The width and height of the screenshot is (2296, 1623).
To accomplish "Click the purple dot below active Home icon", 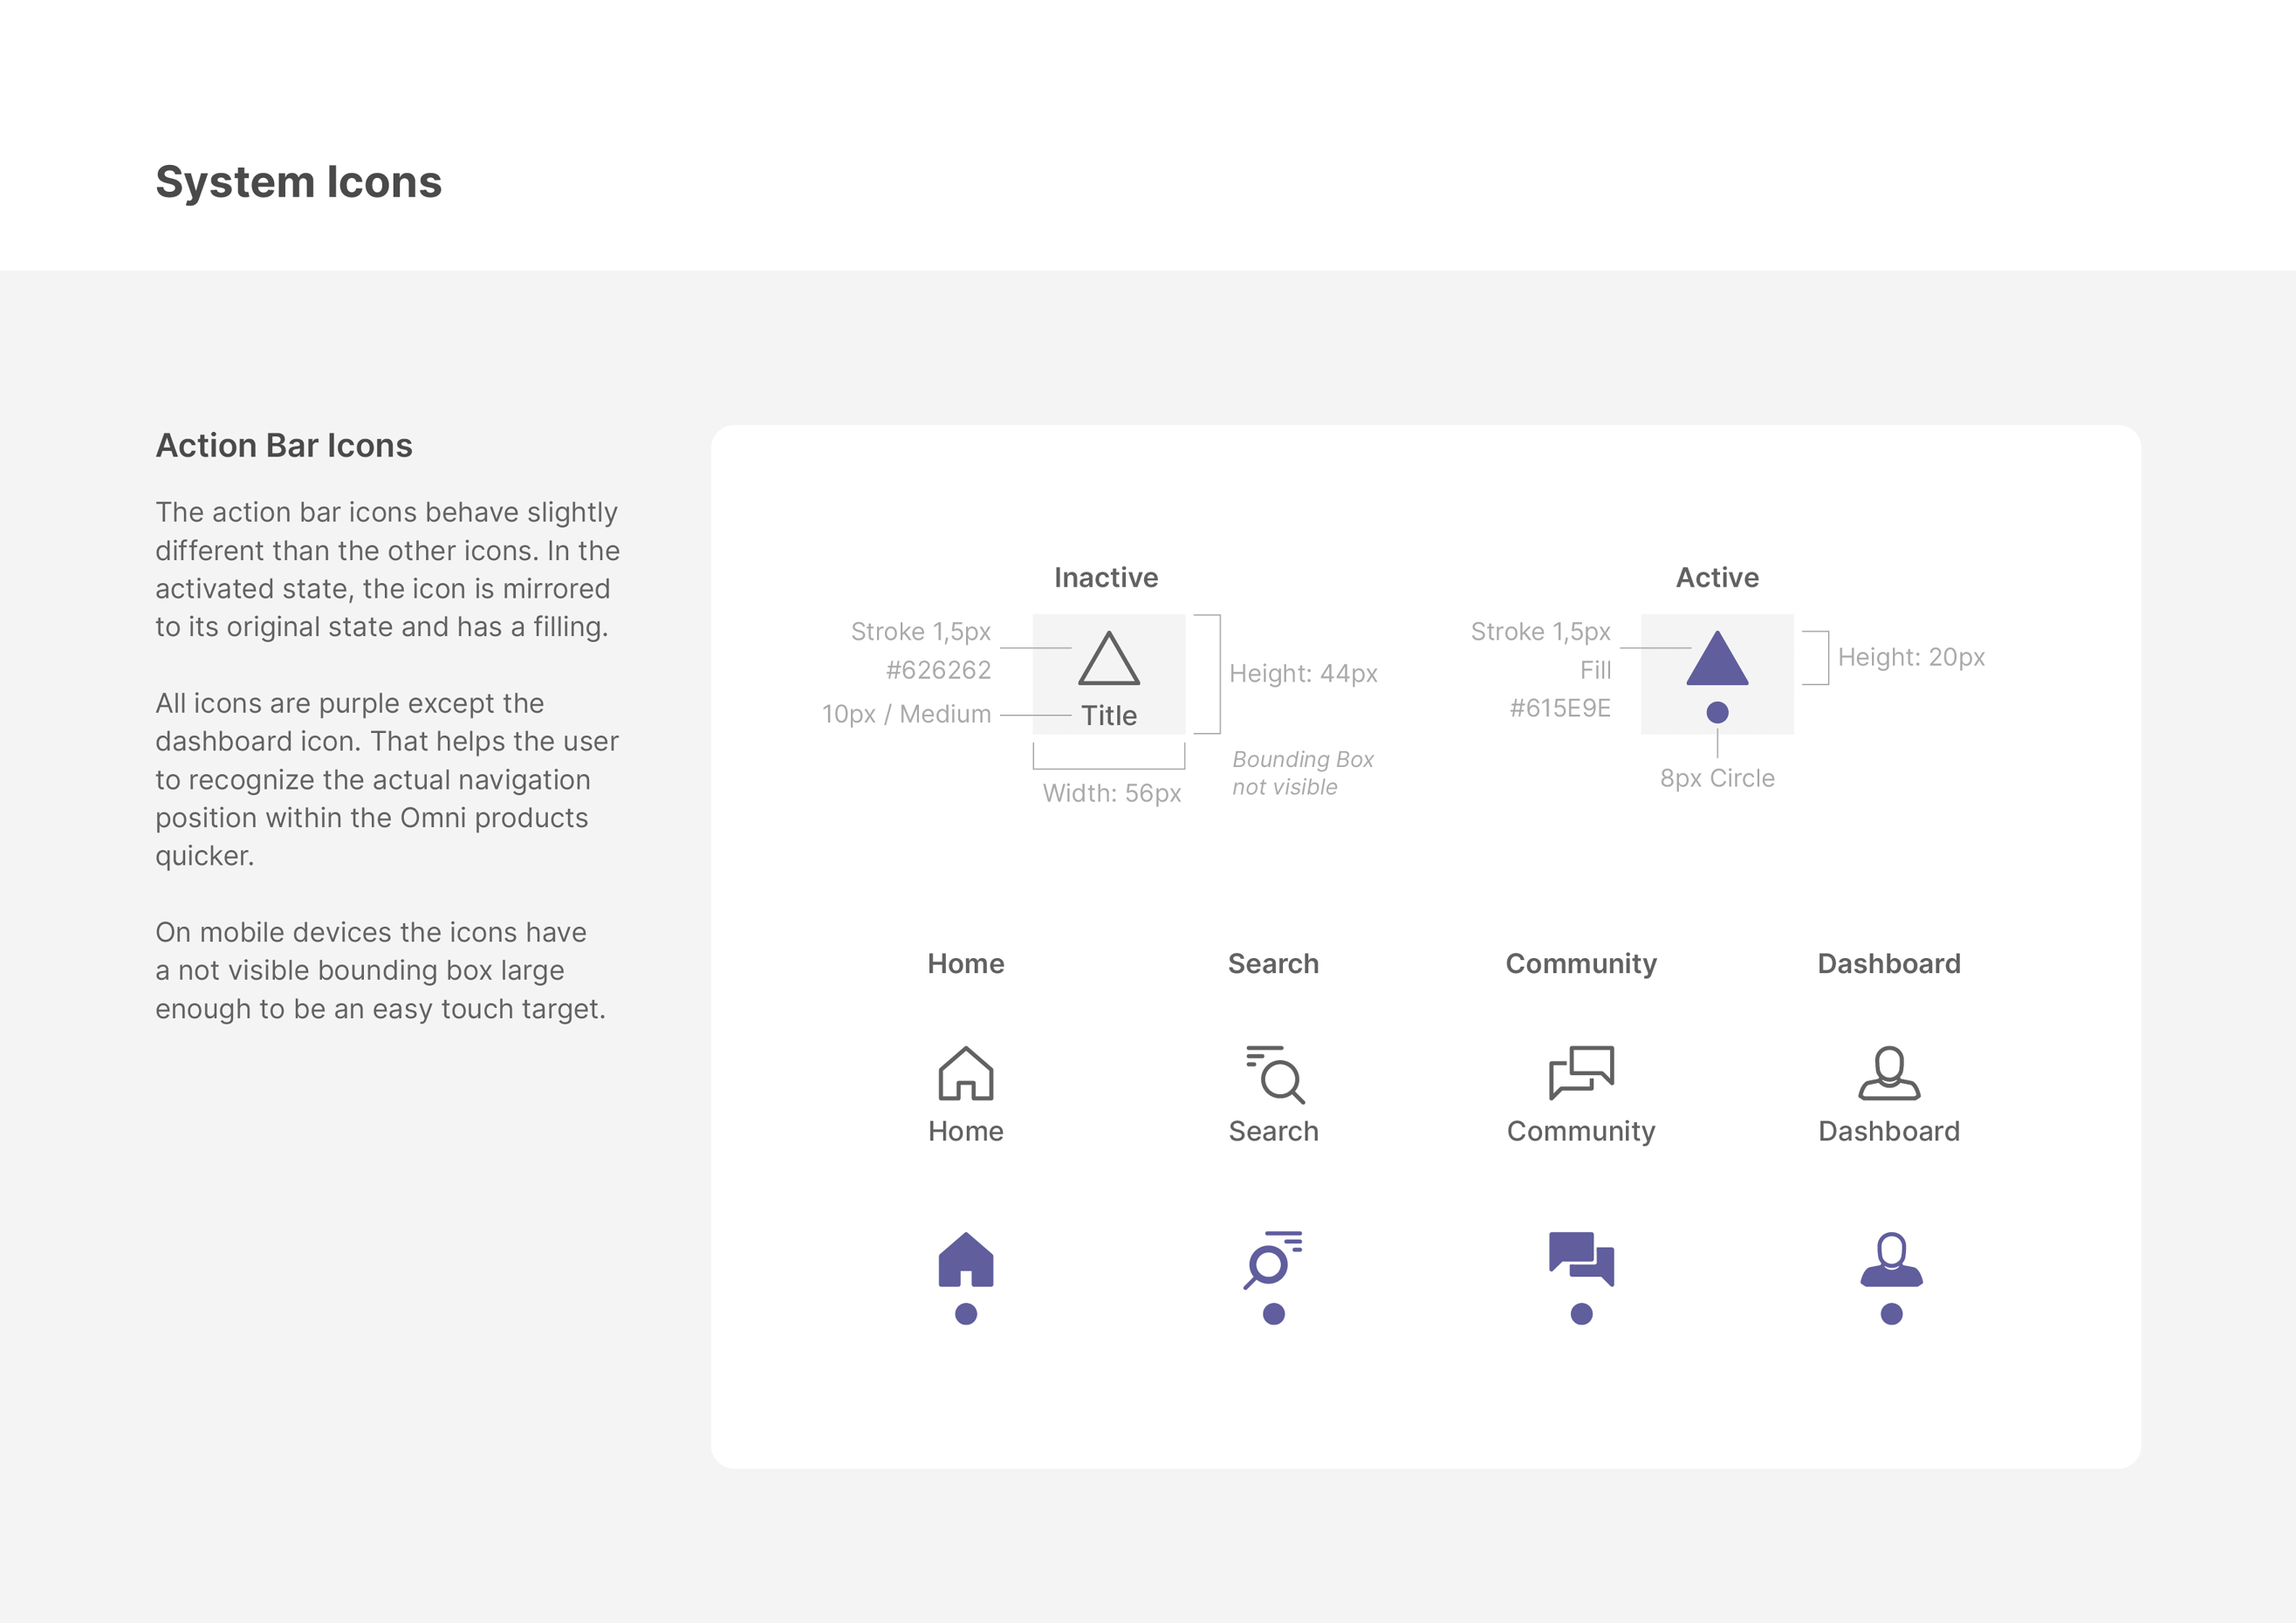I will pyautogui.click(x=965, y=1314).
